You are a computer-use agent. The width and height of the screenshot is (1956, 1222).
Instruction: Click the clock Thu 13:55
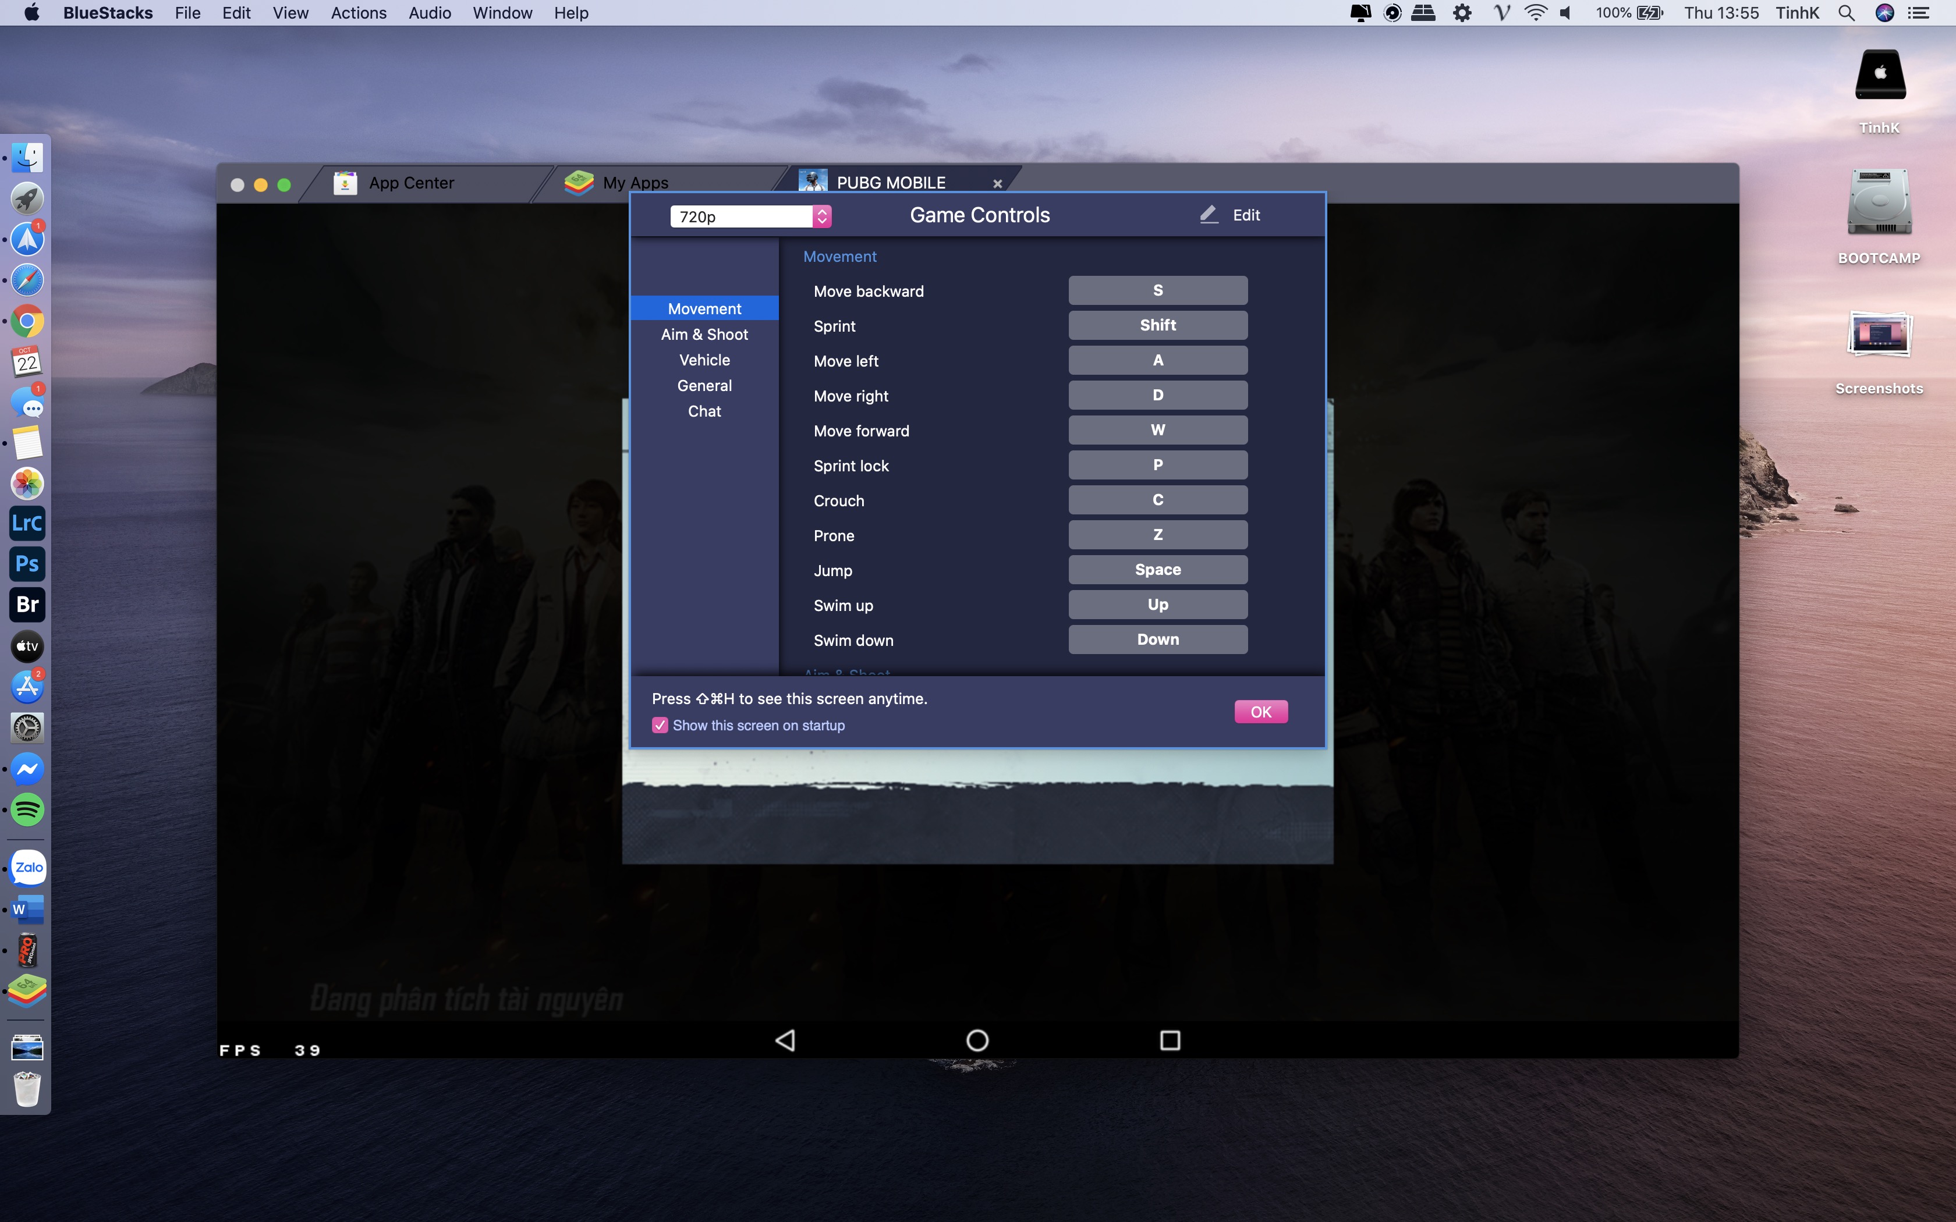(x=1721, y=13)
